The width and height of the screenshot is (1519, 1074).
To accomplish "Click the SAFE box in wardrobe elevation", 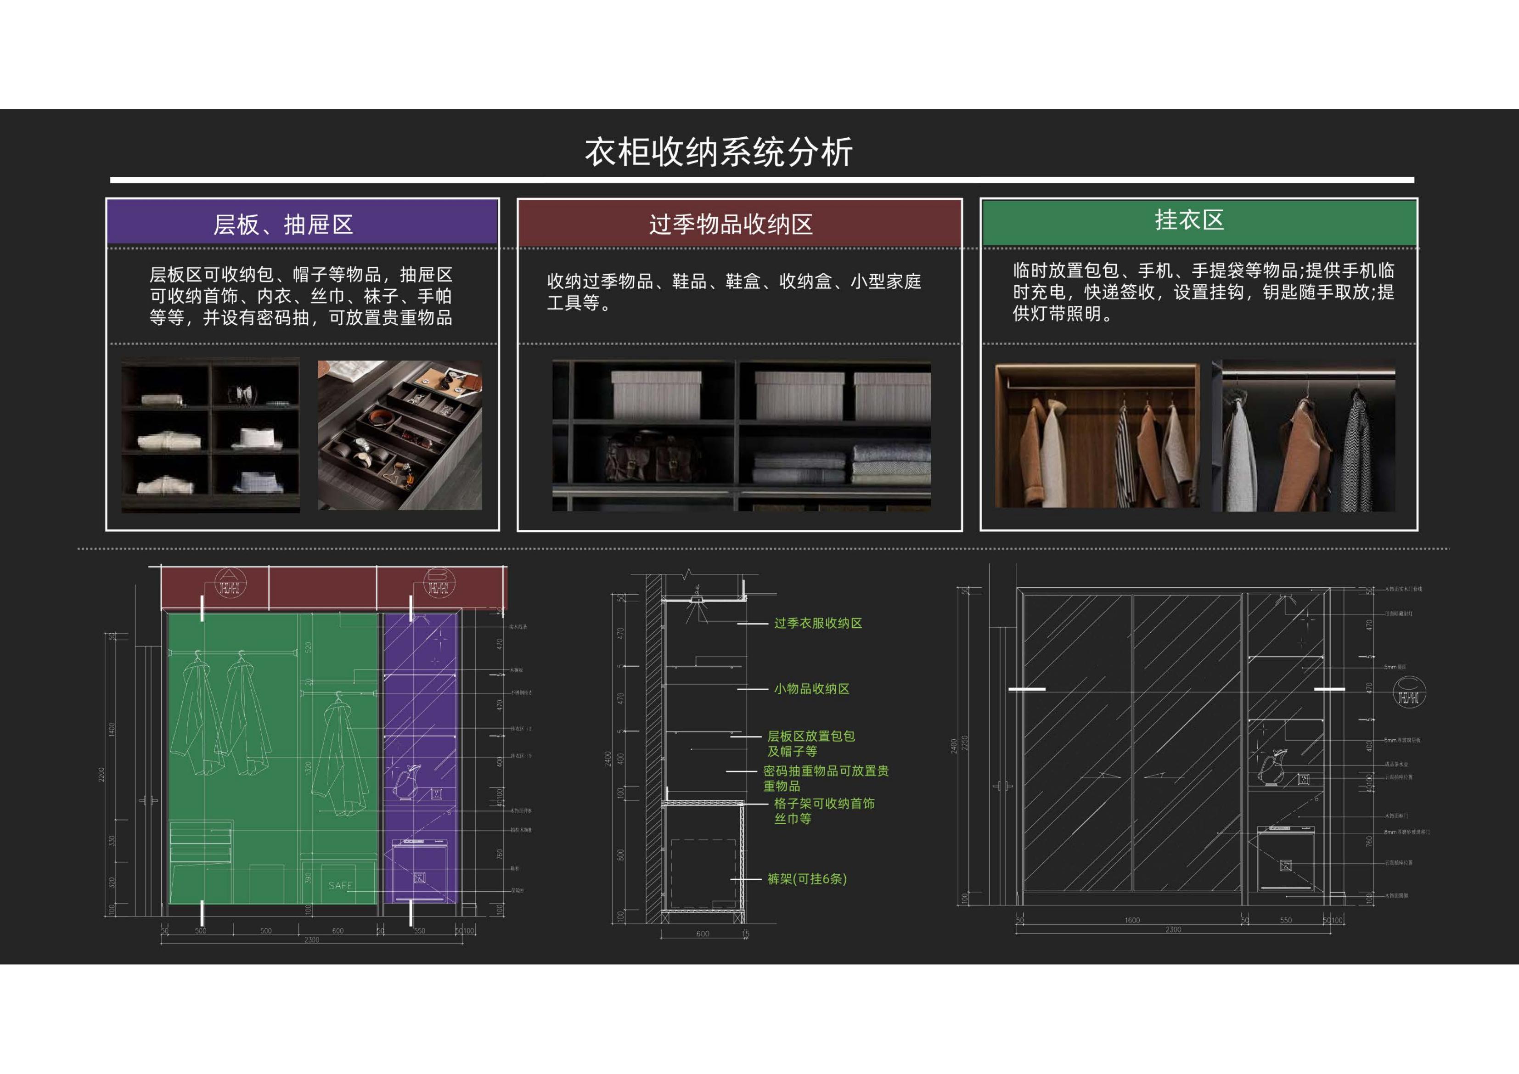I will 340,885.
